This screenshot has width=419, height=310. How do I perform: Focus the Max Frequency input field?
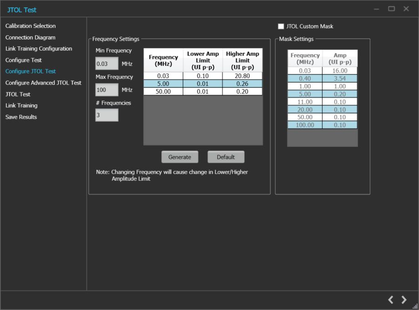tap(107, 90)
